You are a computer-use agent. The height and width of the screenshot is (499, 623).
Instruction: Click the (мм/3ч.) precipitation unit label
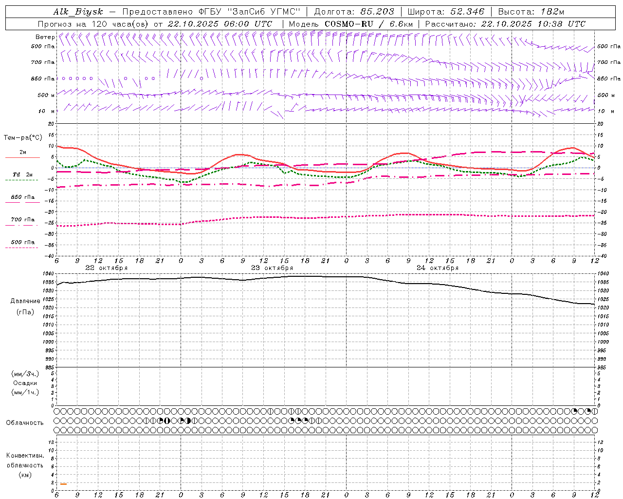(x=25, y=374)
